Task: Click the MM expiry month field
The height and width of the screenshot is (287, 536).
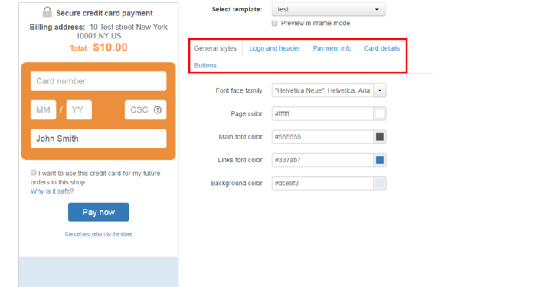Action: coord(43,109)
